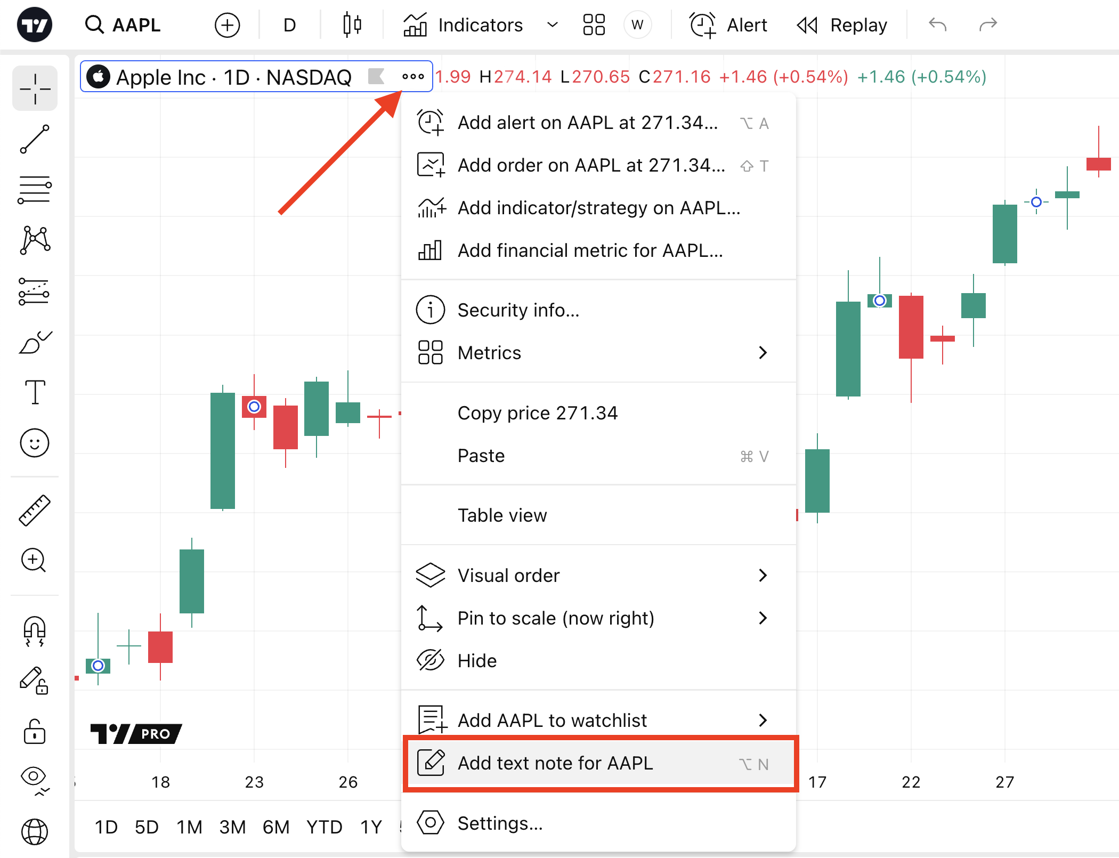The height and width of the screenshot is (858, 1119).
Task: Select the Text annotation tool
Action: point(35,393)
